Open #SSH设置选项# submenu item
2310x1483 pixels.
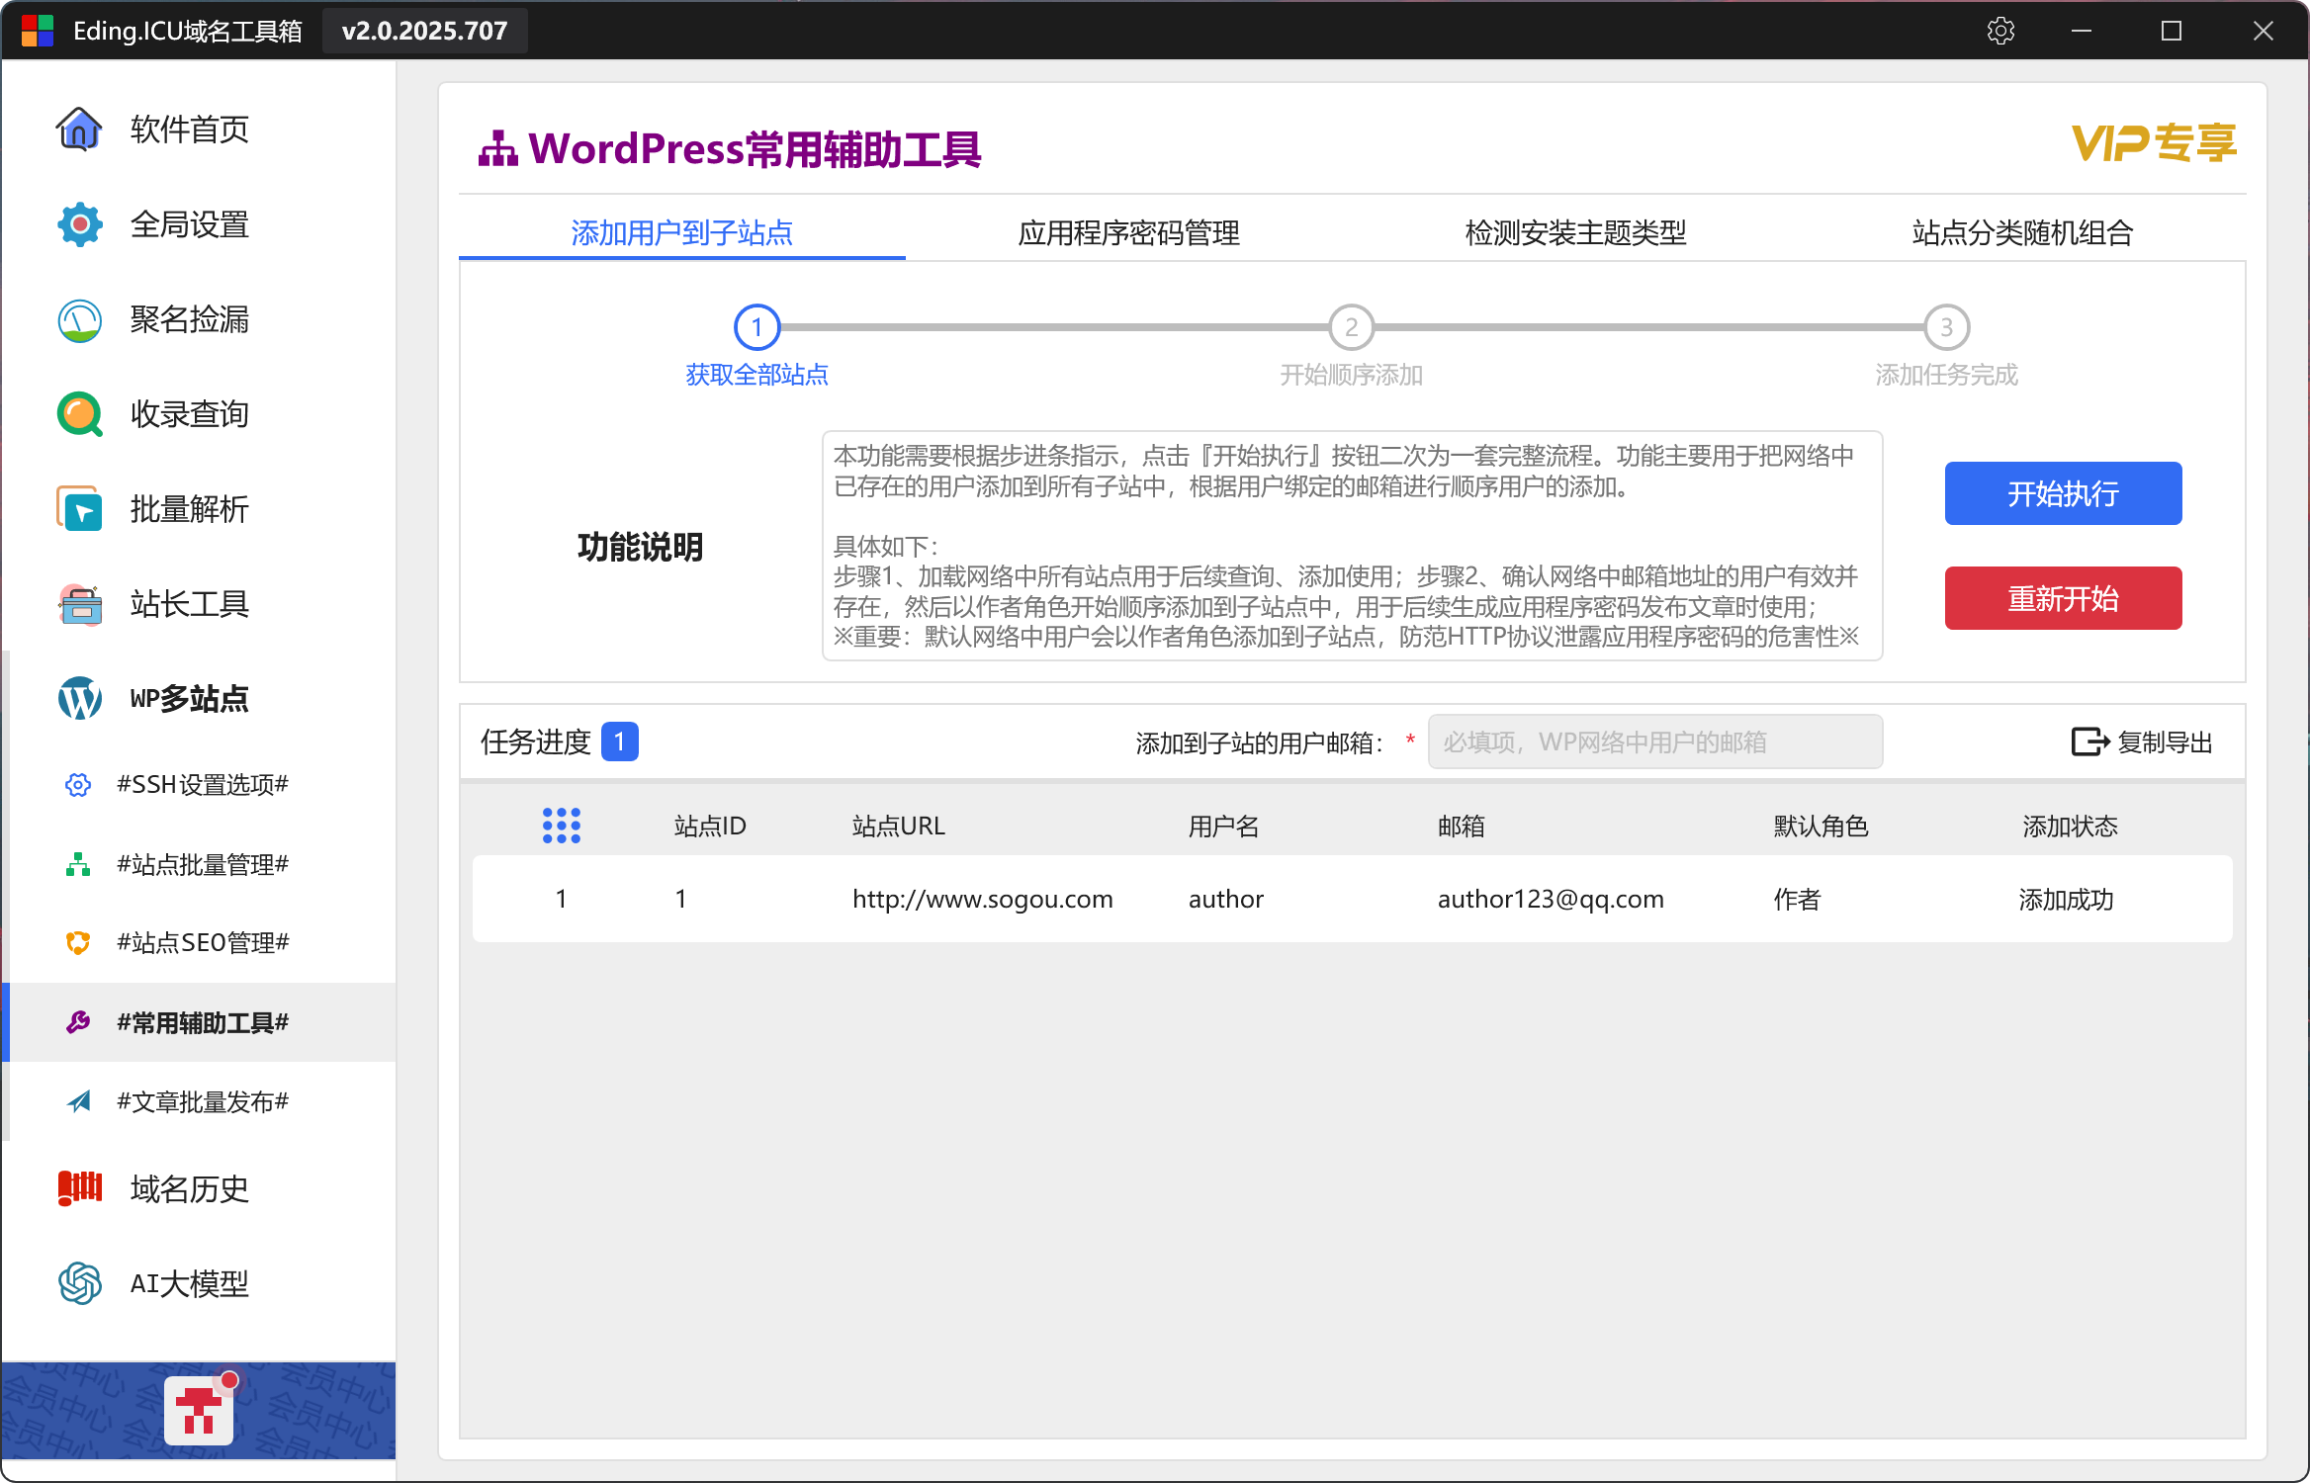[x=202, y=785]
